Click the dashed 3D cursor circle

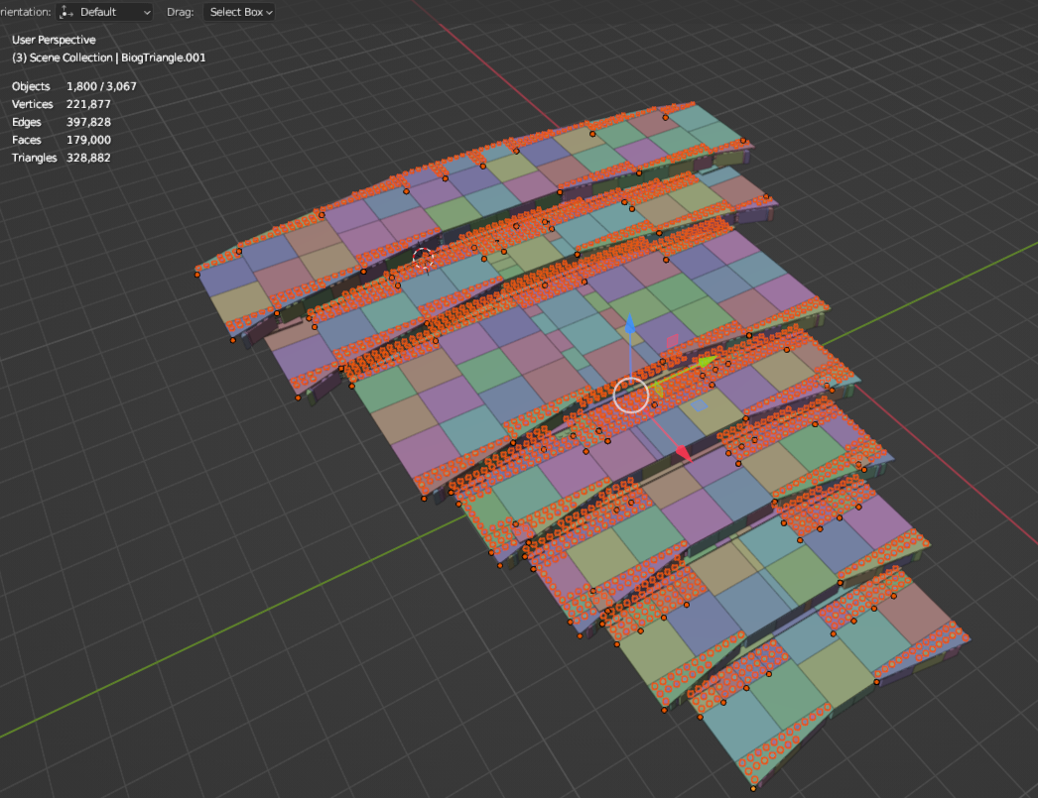[424, 259]
